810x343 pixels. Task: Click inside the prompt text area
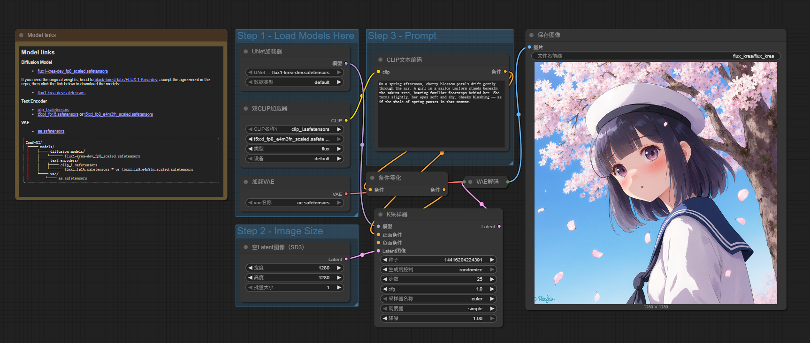click(x=441, y=114)
